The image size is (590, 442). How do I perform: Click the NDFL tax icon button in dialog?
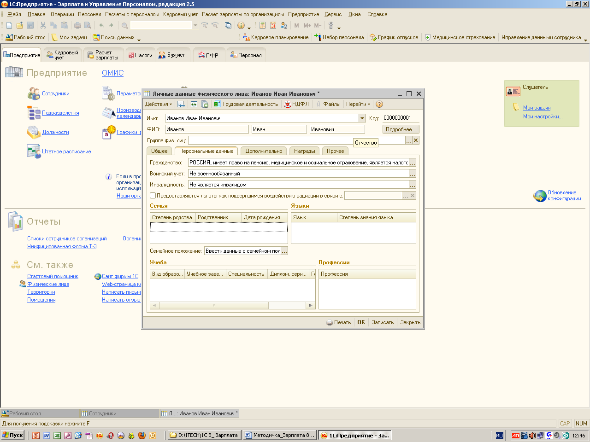point(297,104)
